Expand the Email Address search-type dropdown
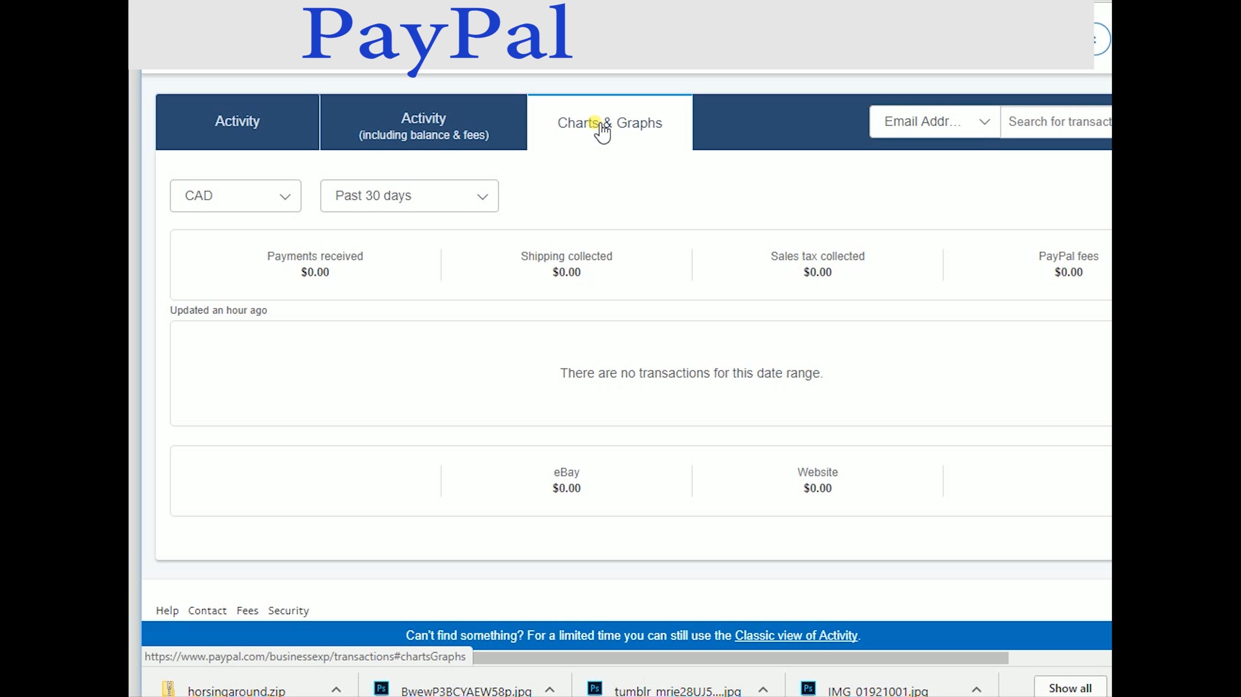 pyautogui.click(x=934, y=122)
